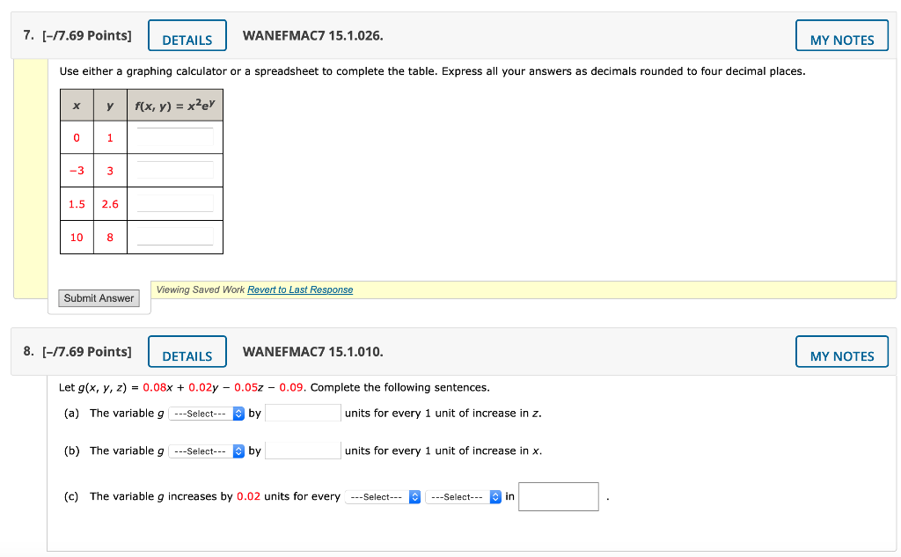Click the units input box in part (a)
901x557 pixels.
point(303,412)
